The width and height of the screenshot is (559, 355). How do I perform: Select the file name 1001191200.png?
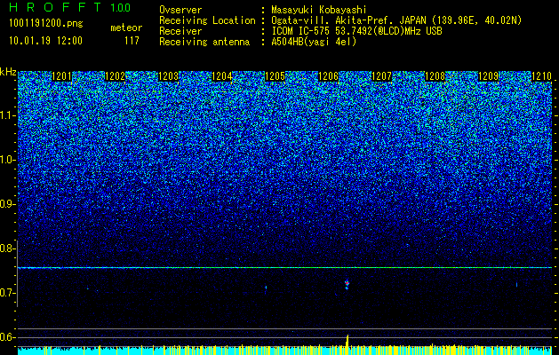45,24
